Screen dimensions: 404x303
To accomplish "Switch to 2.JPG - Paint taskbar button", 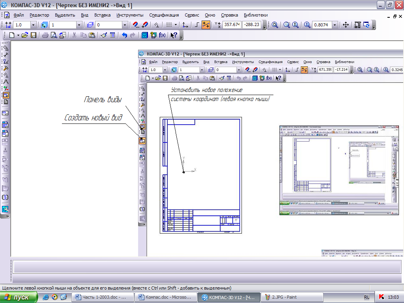I will pos(292,297).
